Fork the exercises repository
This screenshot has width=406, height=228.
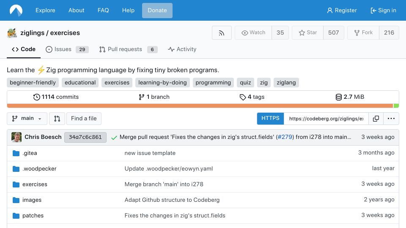click(x=363, y=33)
